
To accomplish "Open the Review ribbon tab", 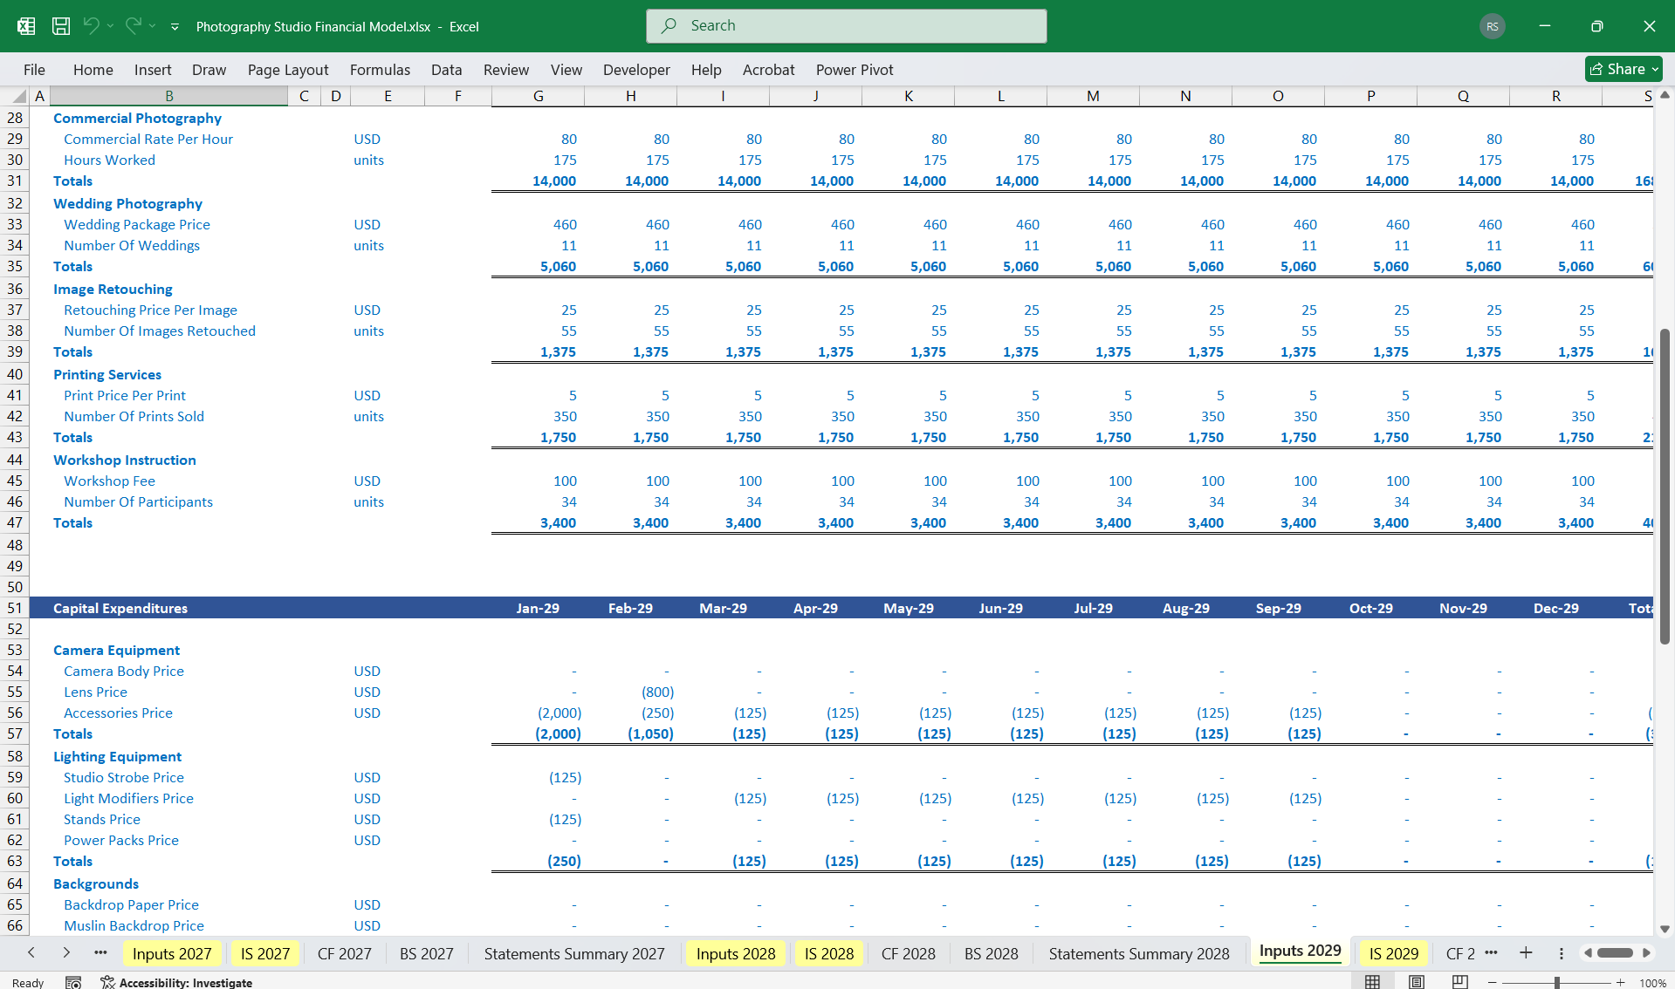I will point(506,70).
